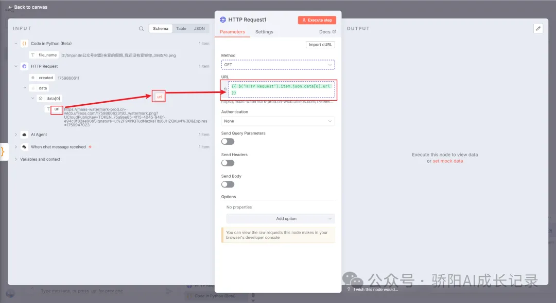Toggle Send Query Parameters switch
556x303 pixels.
228,141
